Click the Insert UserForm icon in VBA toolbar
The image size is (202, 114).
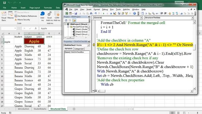[x=70, y=13]
